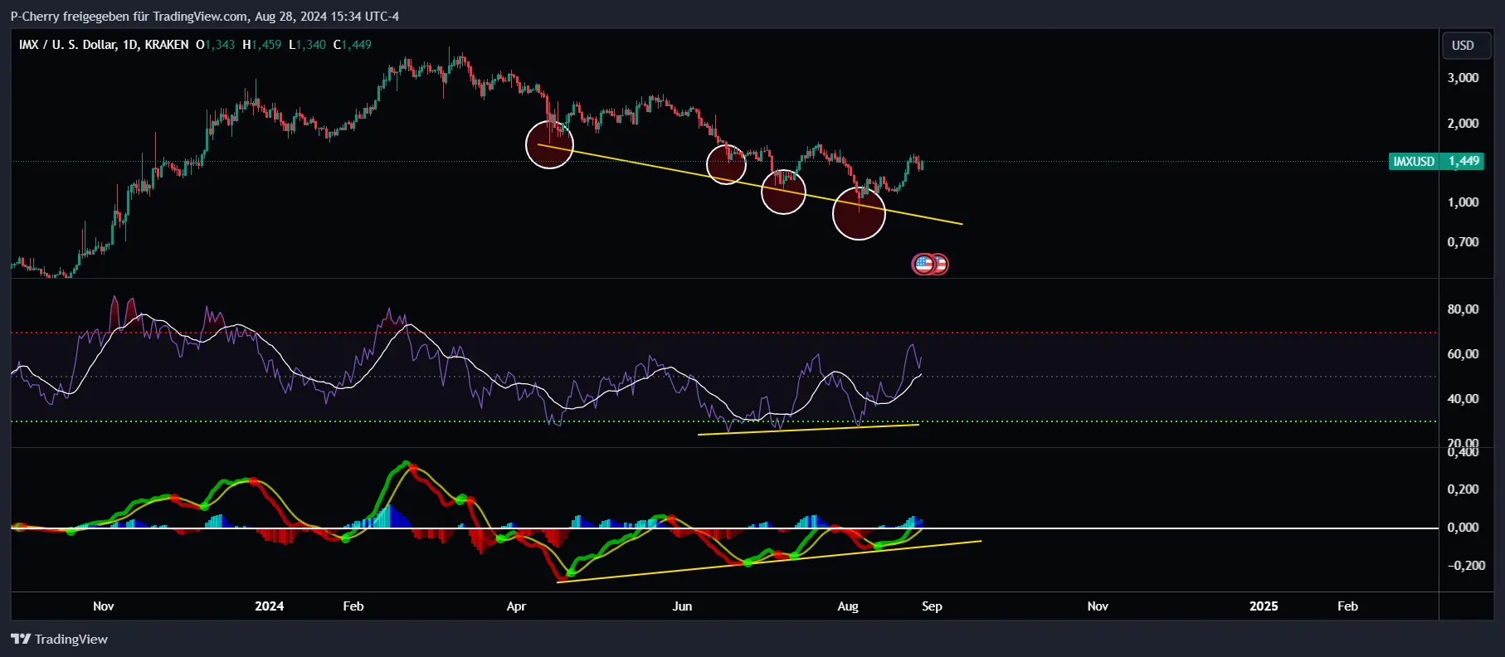Click the IMXUSD price label tag
The height and width of the screenshot is (657, 1505).
[1414, 161]
